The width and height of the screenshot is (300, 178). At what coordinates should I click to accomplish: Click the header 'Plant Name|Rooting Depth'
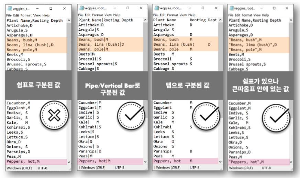[105, 20]
